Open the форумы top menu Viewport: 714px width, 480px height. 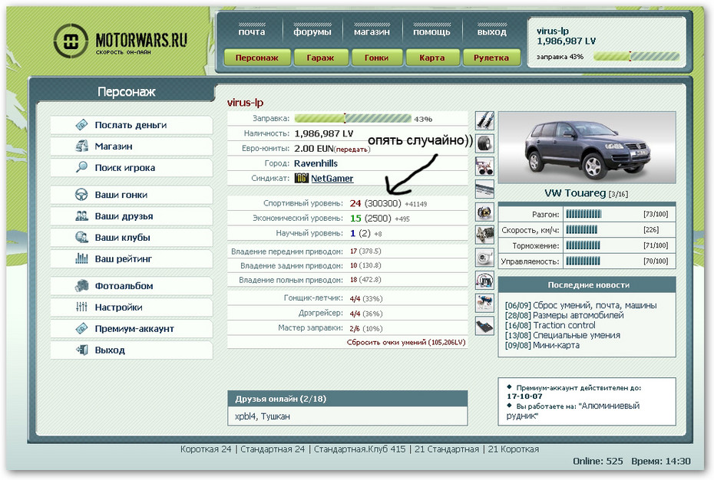click(x=312, y=32)
